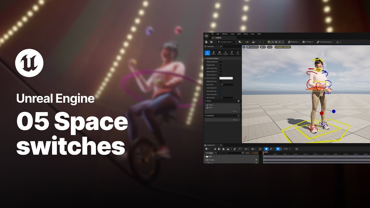Select the Snapper tool
Screen dimensions: 370x208
tap(225, 53)
